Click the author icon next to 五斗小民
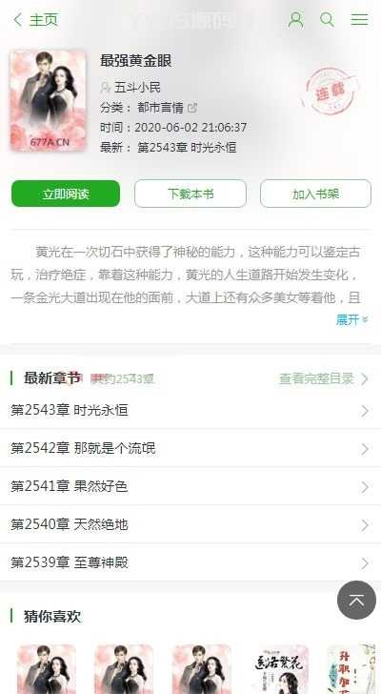Image resolution: width=381 pixels, height=694 pixels. coord(105,87)
